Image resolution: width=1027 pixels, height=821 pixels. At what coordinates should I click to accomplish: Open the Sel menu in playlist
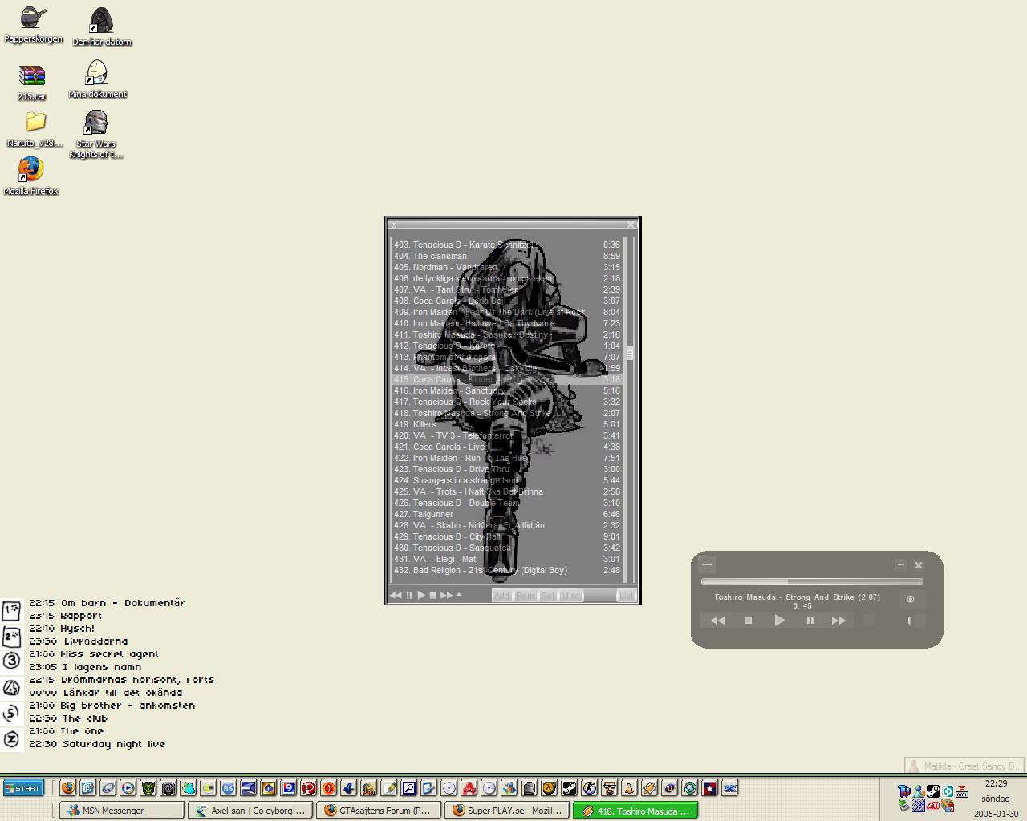pos(547,596)
